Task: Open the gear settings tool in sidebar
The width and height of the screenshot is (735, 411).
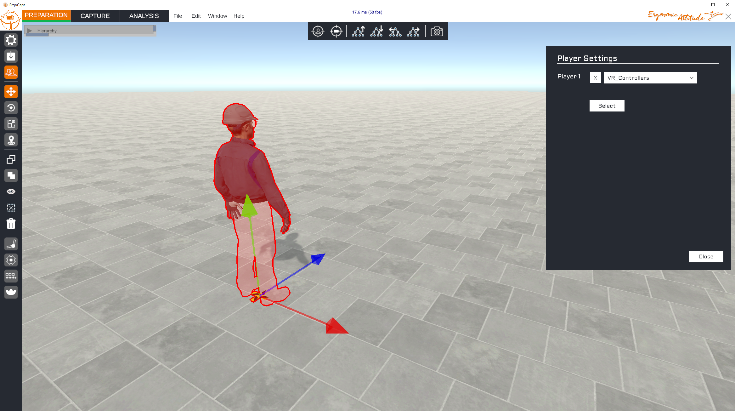Action: 11,40
